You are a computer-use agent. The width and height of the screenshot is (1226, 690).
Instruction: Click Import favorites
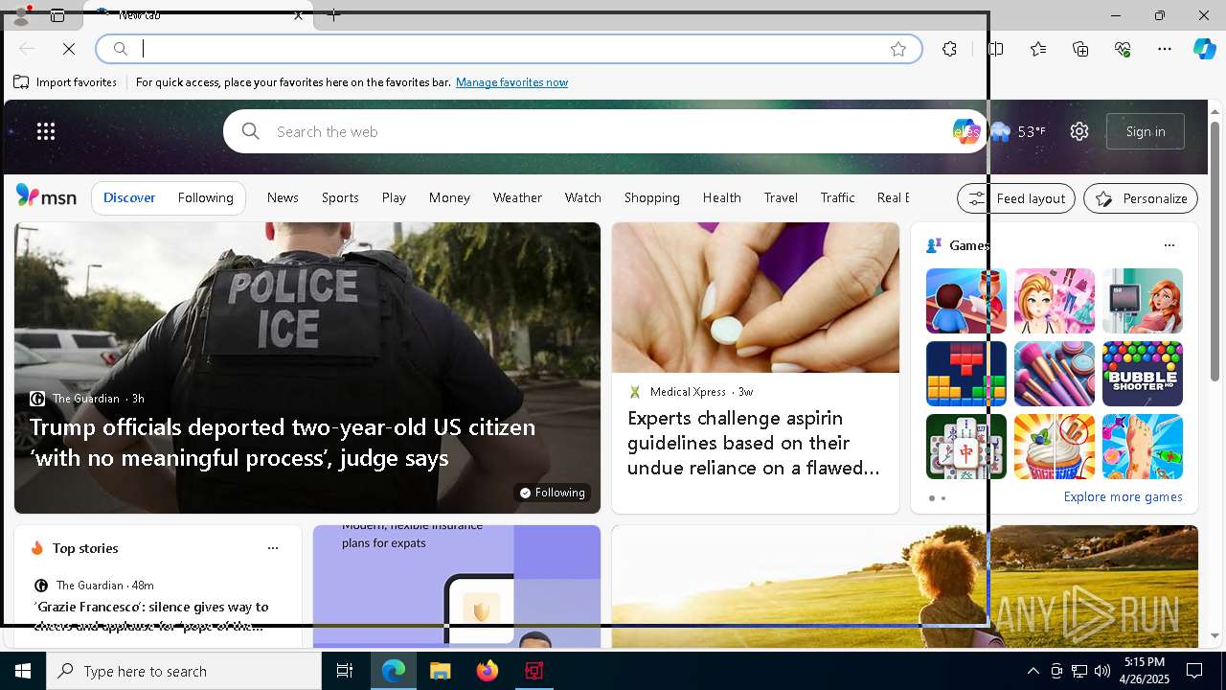pyautogui.click(x=65, y=82)
